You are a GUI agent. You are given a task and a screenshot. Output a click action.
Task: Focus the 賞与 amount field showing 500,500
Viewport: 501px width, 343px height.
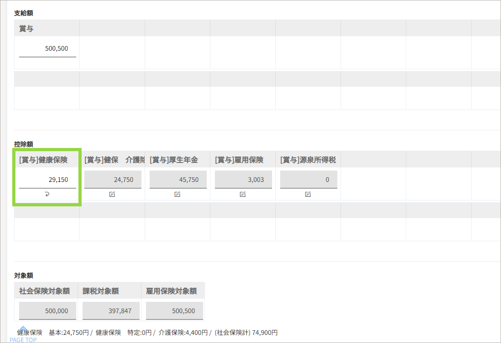47,48
